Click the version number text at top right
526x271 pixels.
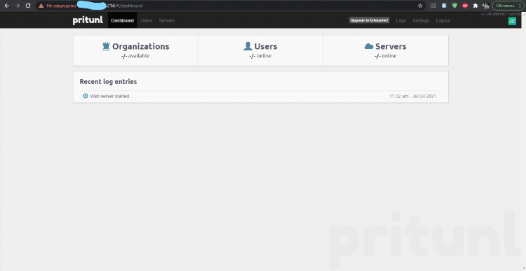(501, 14)
